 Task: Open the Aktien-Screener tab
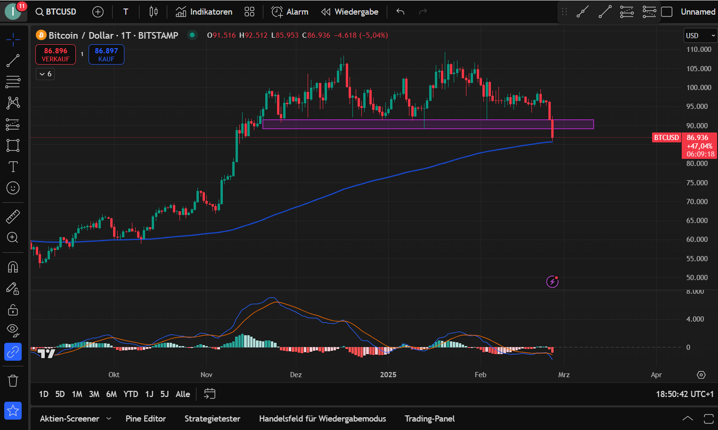[70, 419]
